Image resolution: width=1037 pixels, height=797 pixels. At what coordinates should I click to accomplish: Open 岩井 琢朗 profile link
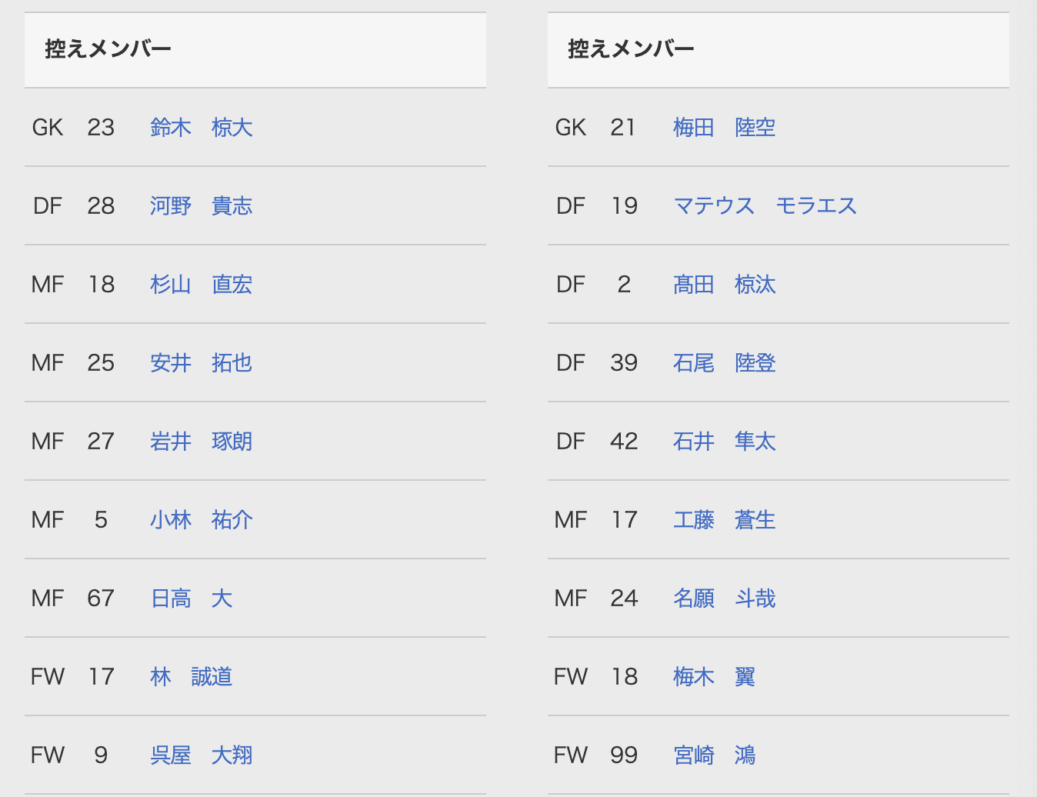202,442
